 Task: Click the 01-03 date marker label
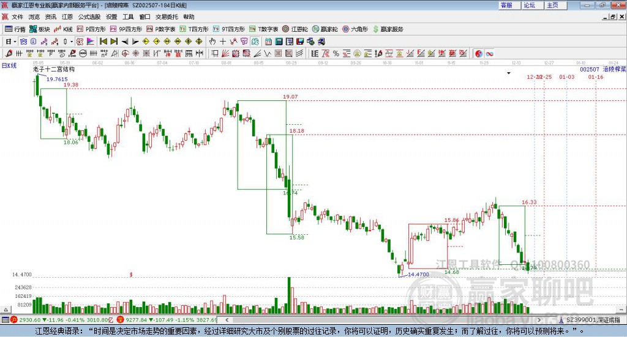pyautogui.click(x=566, y=76)
